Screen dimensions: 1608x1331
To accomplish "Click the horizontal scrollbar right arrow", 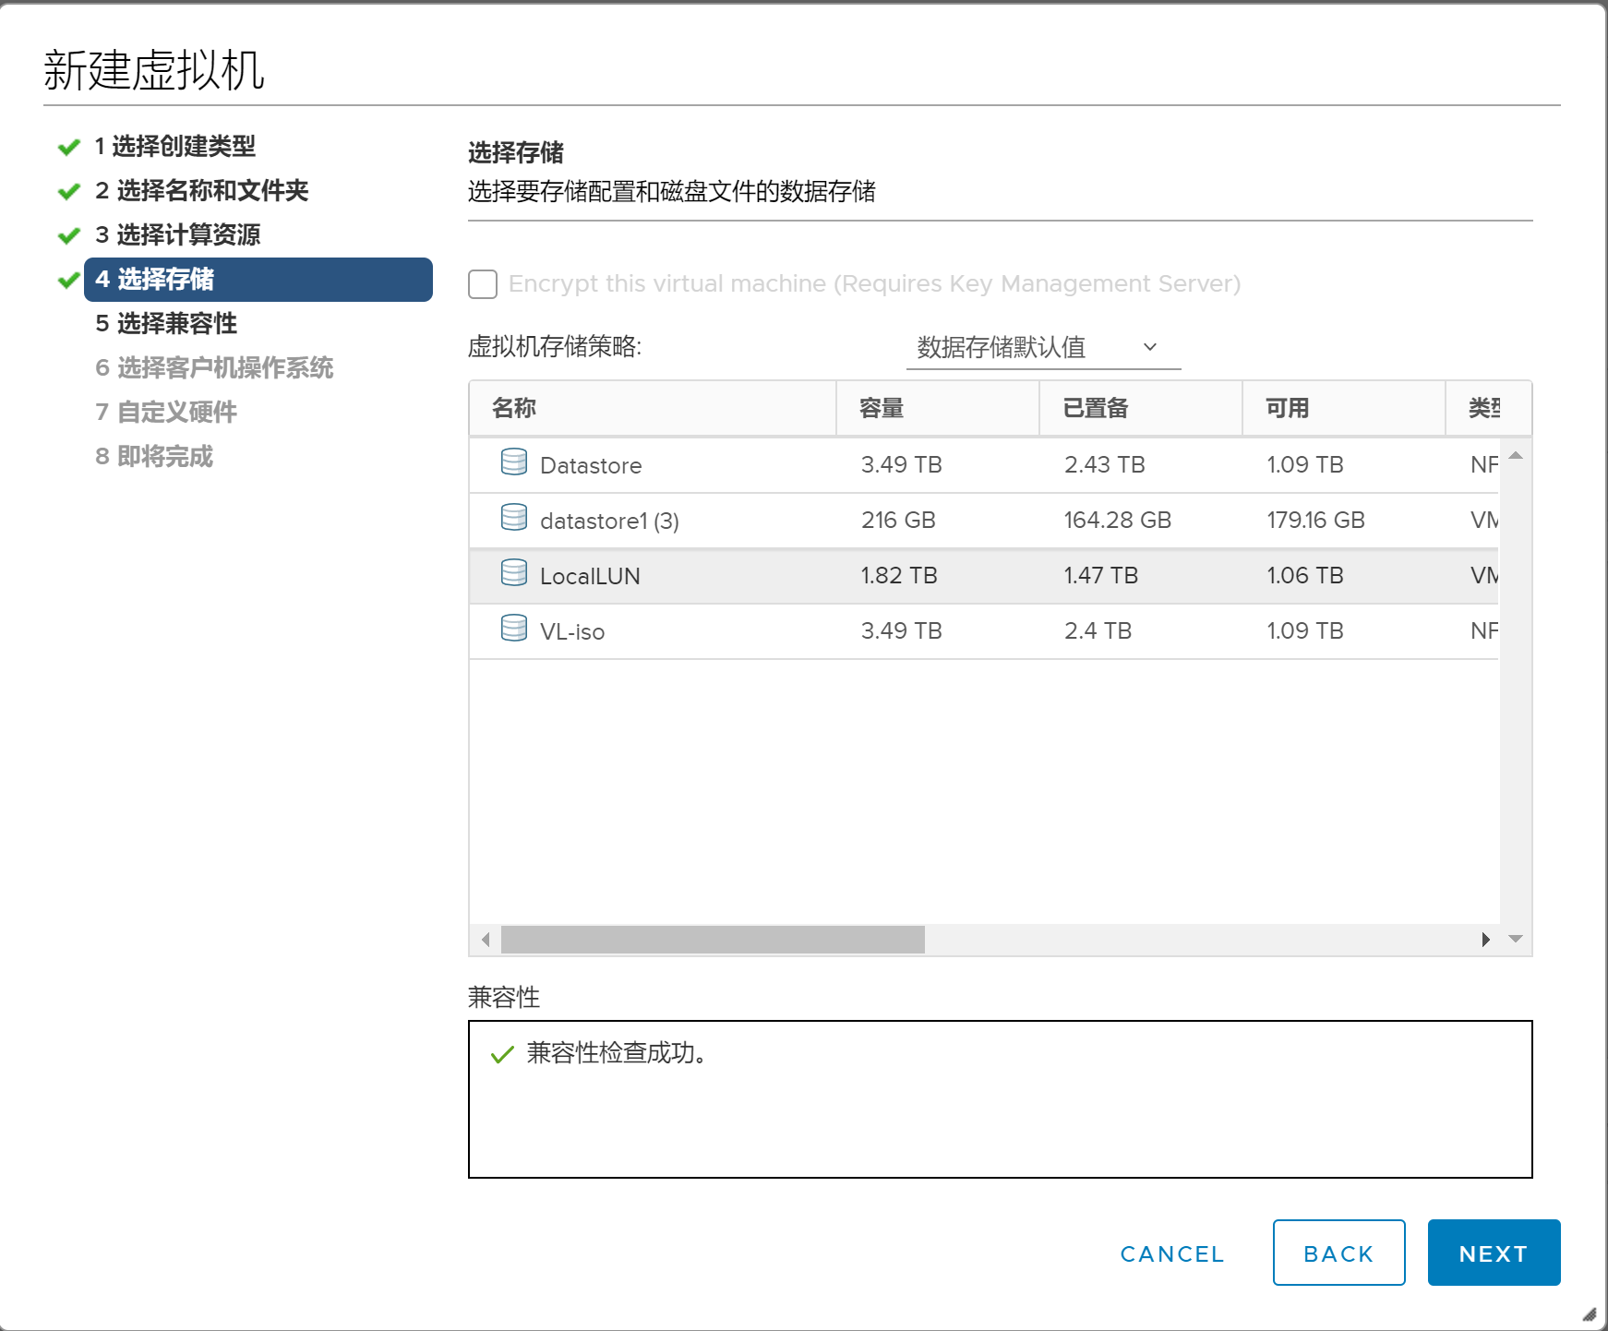I will coord(1485,940).
